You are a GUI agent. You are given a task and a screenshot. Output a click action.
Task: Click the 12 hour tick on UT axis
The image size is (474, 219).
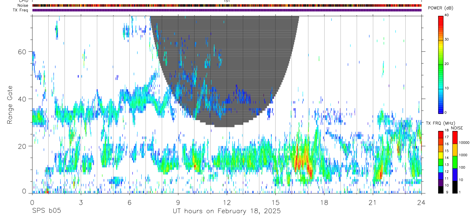pos(227,202)
